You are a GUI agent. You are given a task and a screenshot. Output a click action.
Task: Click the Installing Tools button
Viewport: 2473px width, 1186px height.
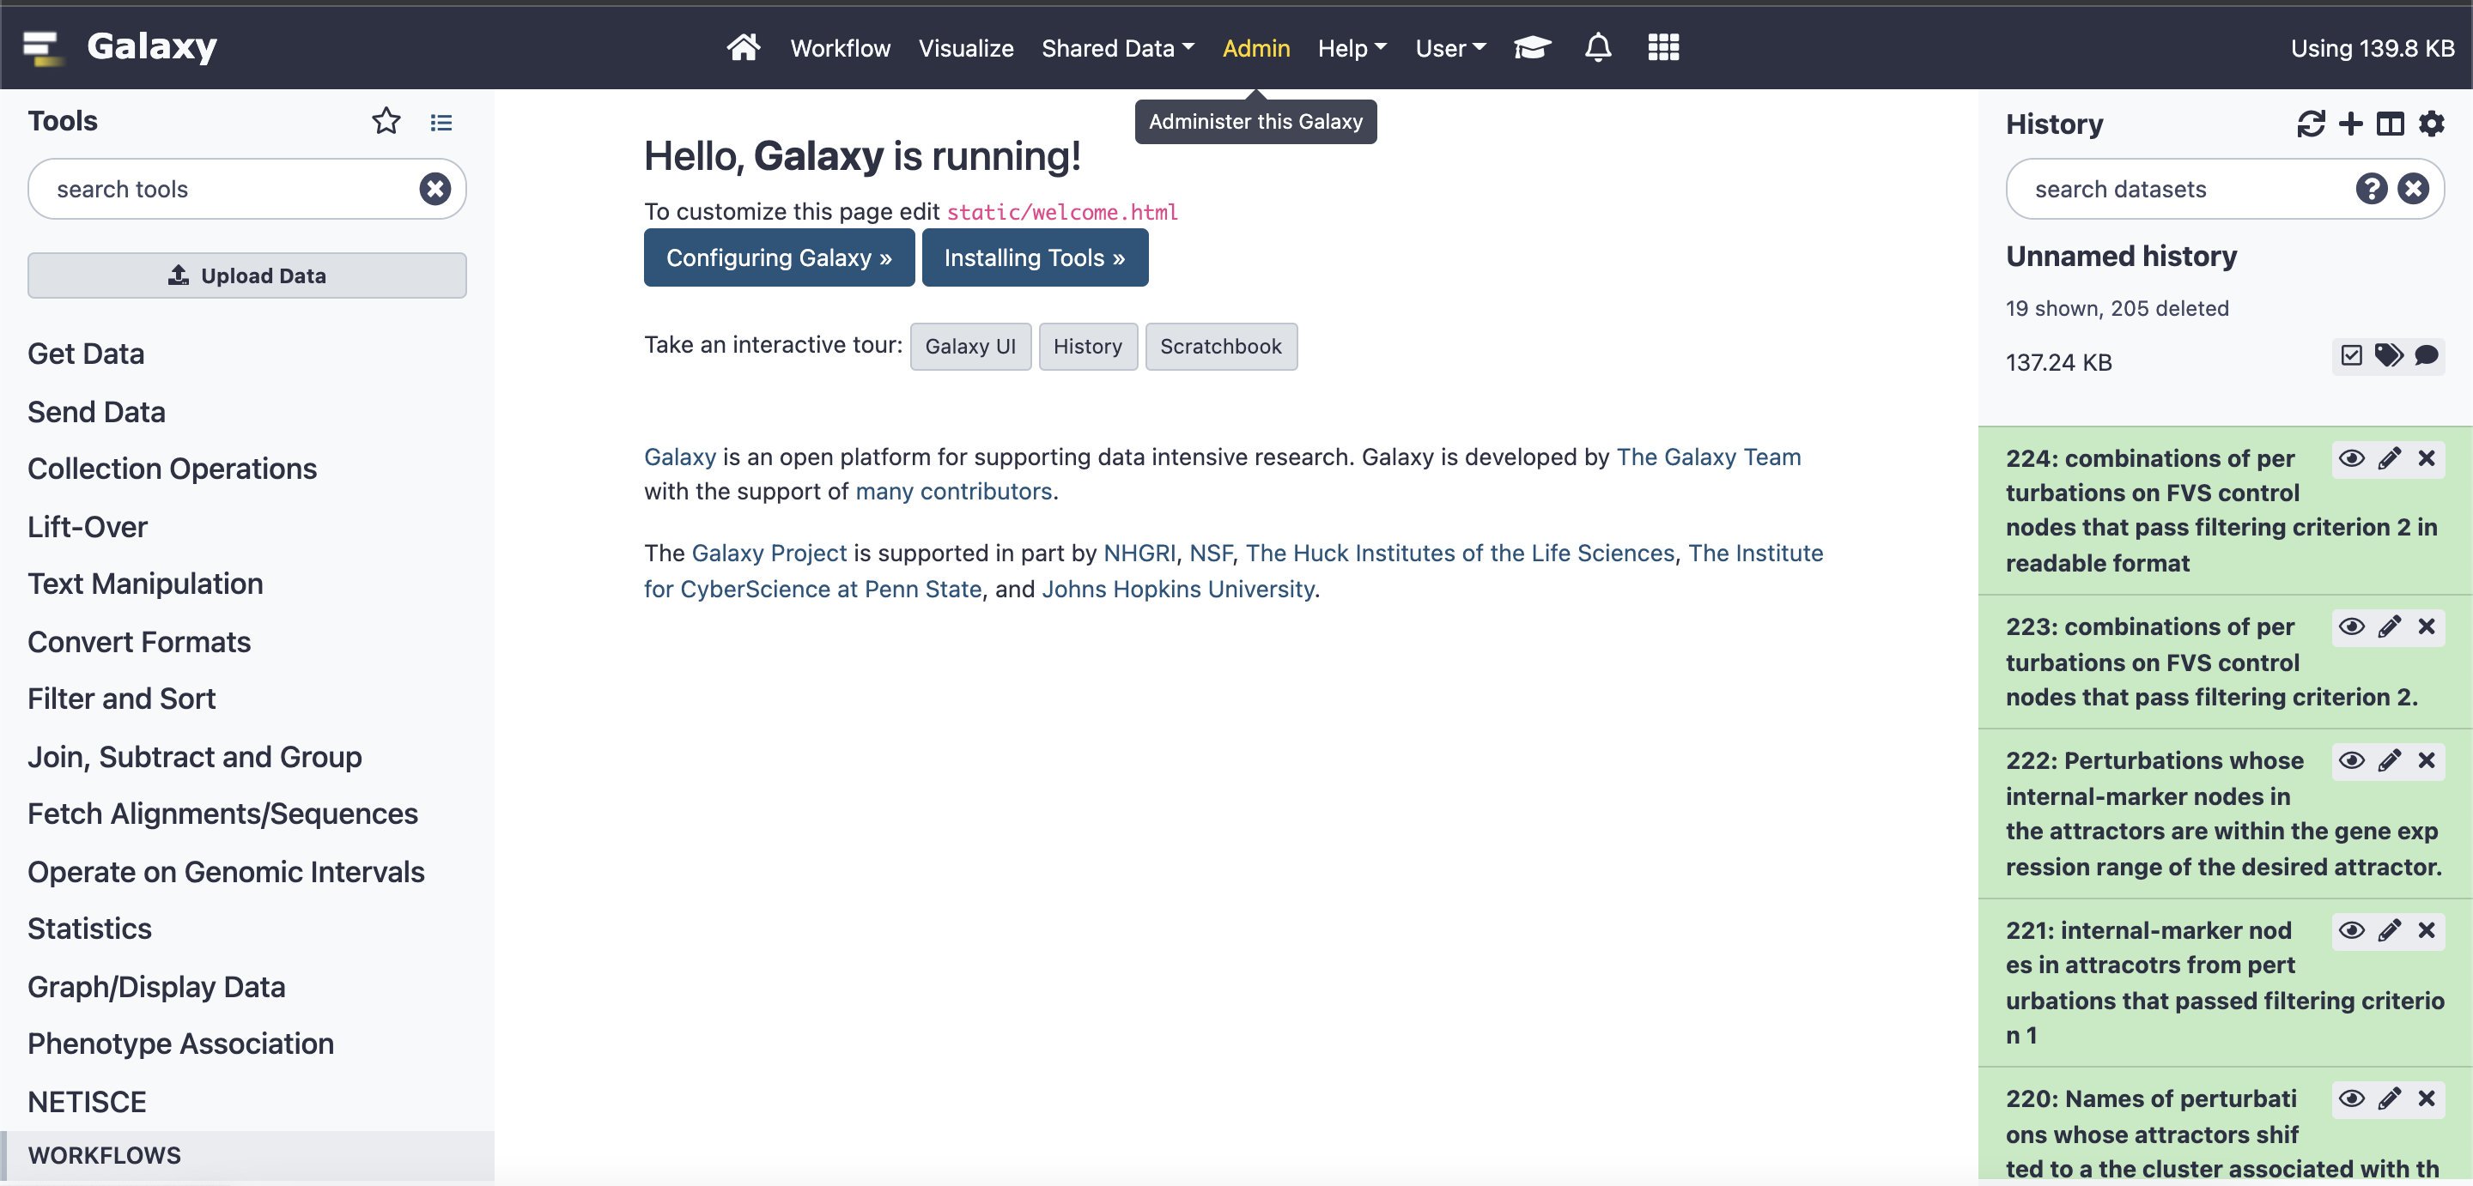coord(1034,257)
